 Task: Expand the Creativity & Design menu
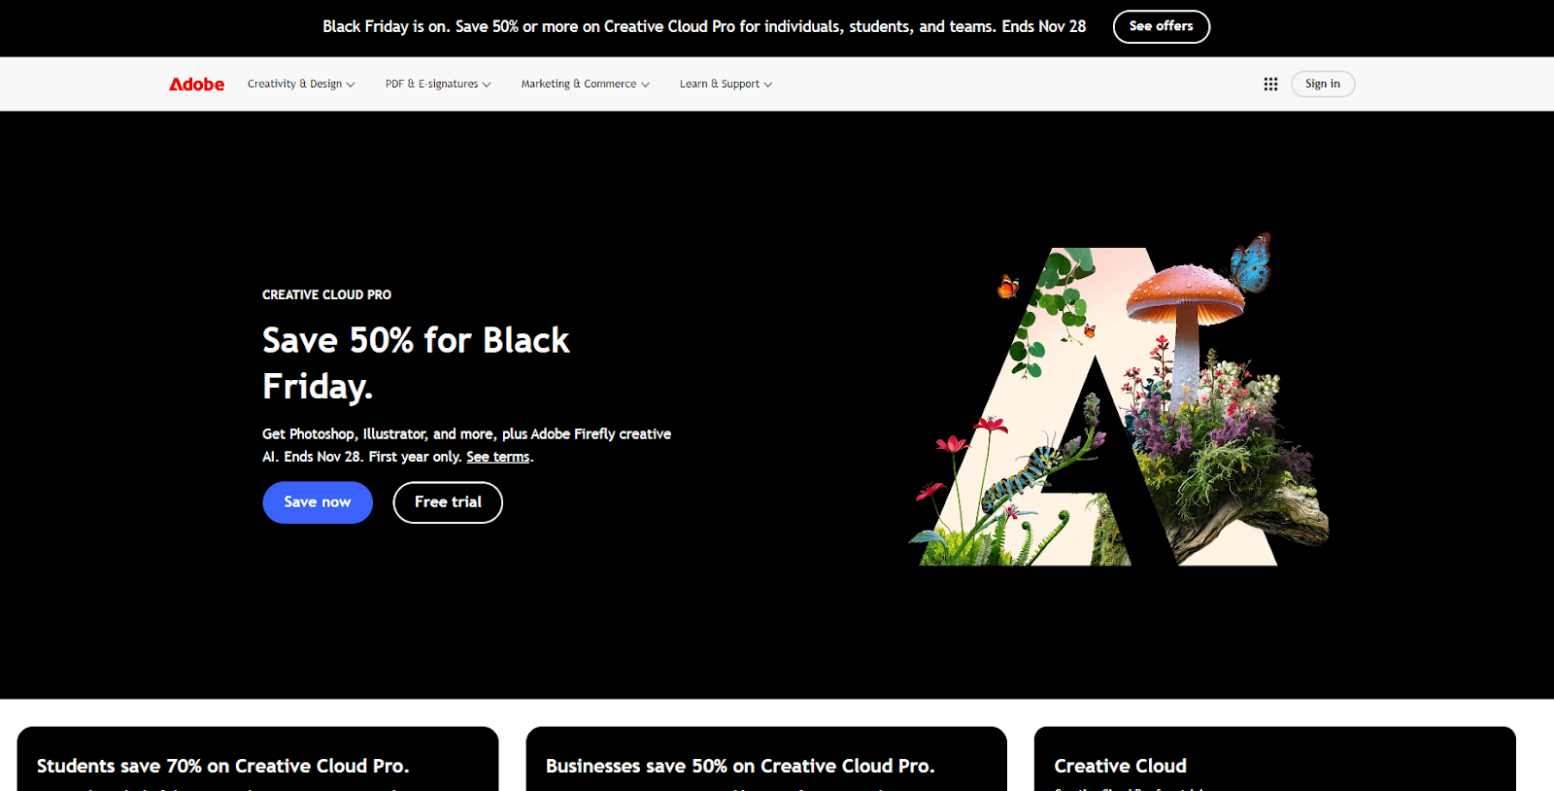(301, 85)
